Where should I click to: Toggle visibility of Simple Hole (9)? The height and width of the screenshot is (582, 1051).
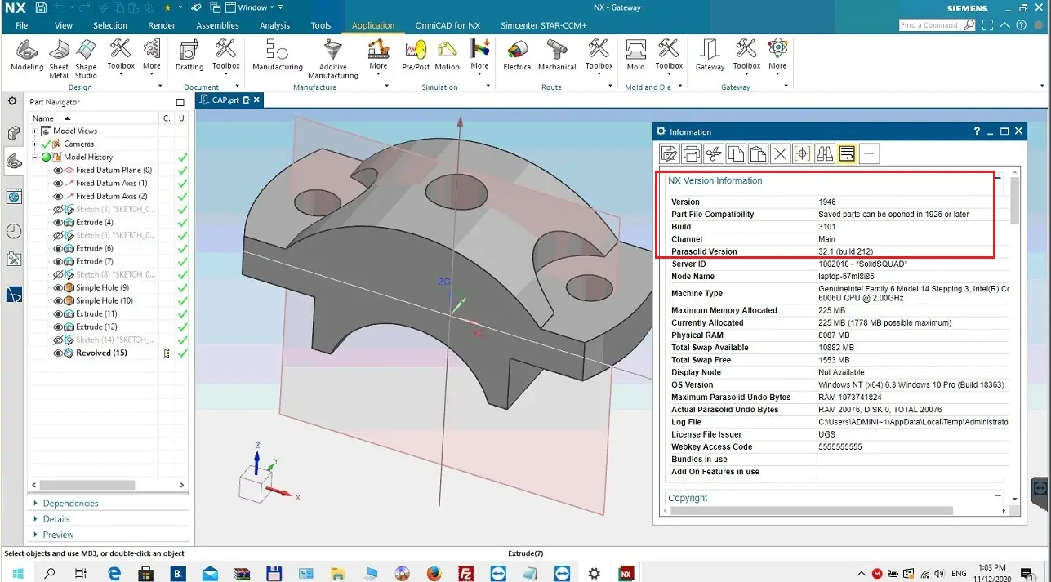[58, 288]
